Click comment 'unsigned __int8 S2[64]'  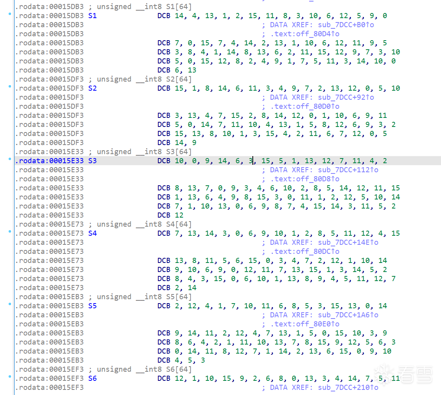pos(144,79)
